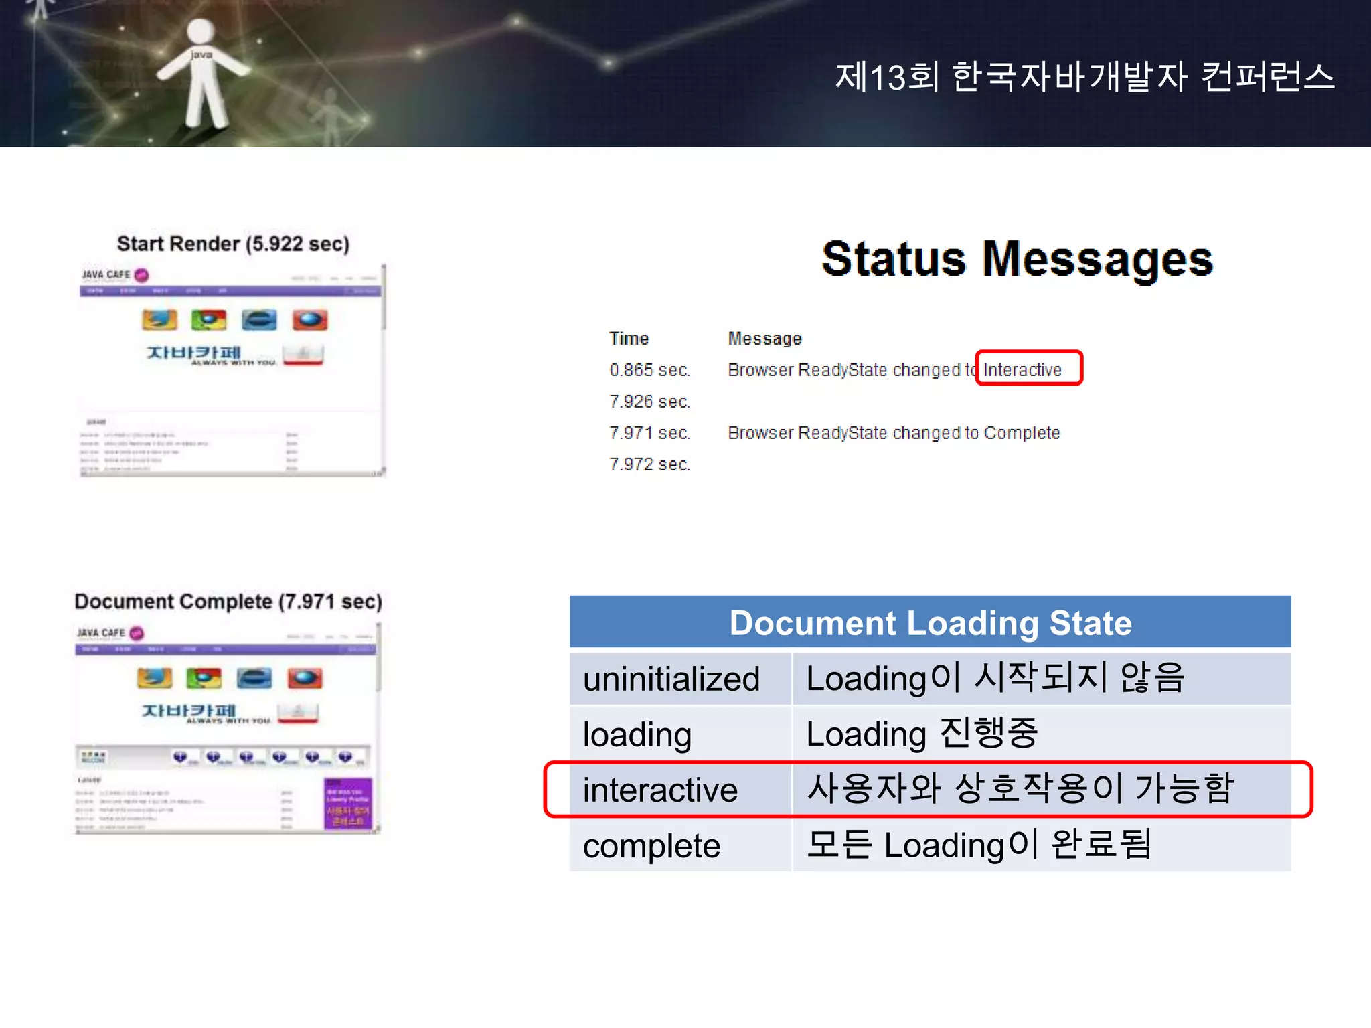
Task: Click the Document Loading State table header
Action: (930, 622)
